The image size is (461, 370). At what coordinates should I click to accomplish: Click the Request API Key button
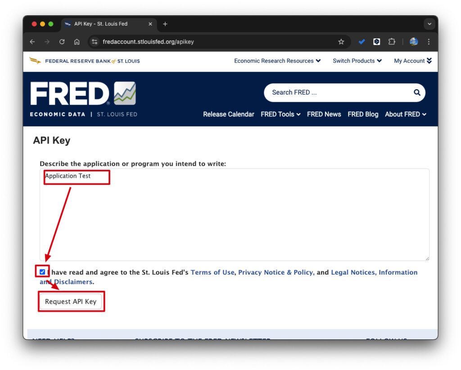pyautogui.click(x=71, y=302)
